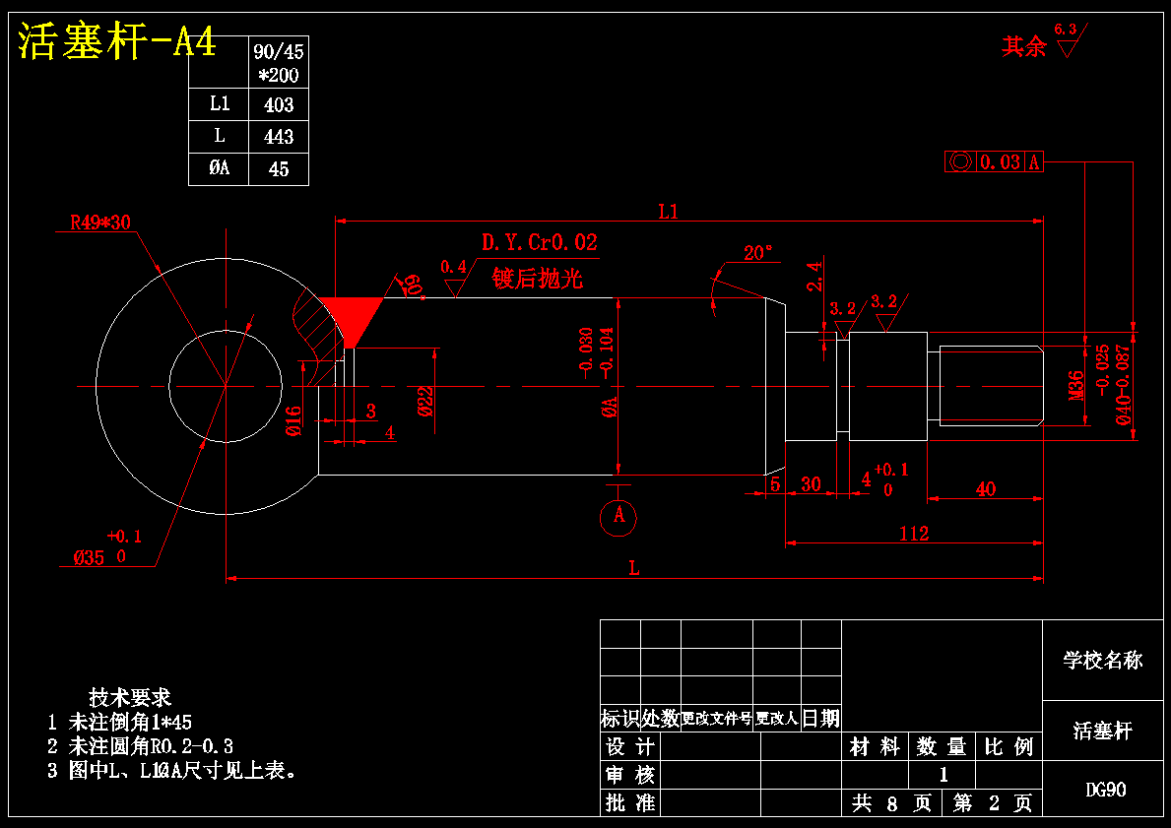Image resolution: width=1171 pixels, height=828 pixels.
Task: Click the red 其余 surface finish note
Action: pos(1024,47)
